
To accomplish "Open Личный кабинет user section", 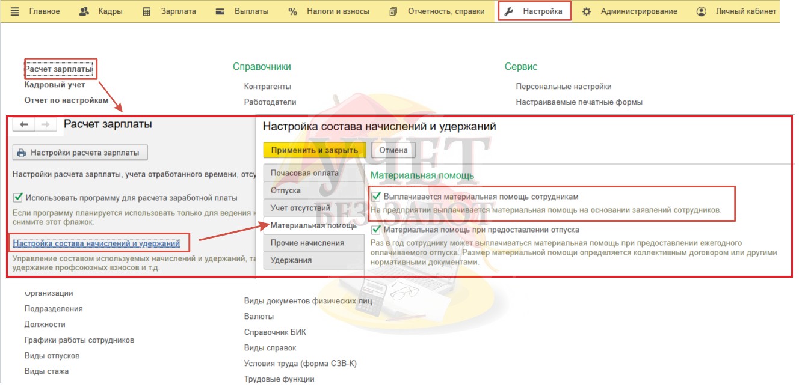I will [x=736, y=11].
